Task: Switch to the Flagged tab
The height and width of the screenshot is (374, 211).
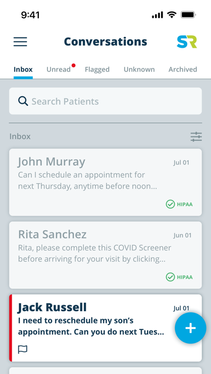Action: pyautogui.click(x=97, y=69)
